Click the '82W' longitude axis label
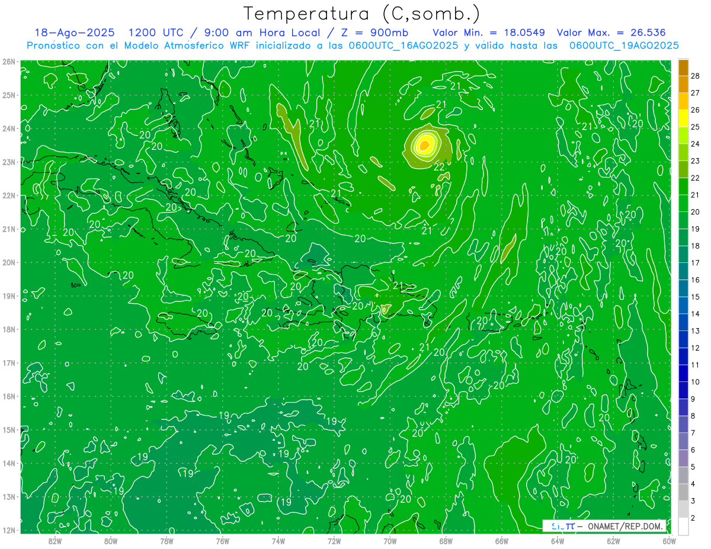This screenshot has width=711, height=549. point(55,540)
